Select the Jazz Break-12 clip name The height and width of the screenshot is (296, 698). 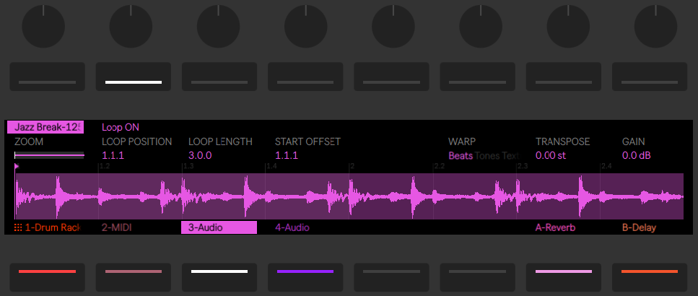point(45,127)
